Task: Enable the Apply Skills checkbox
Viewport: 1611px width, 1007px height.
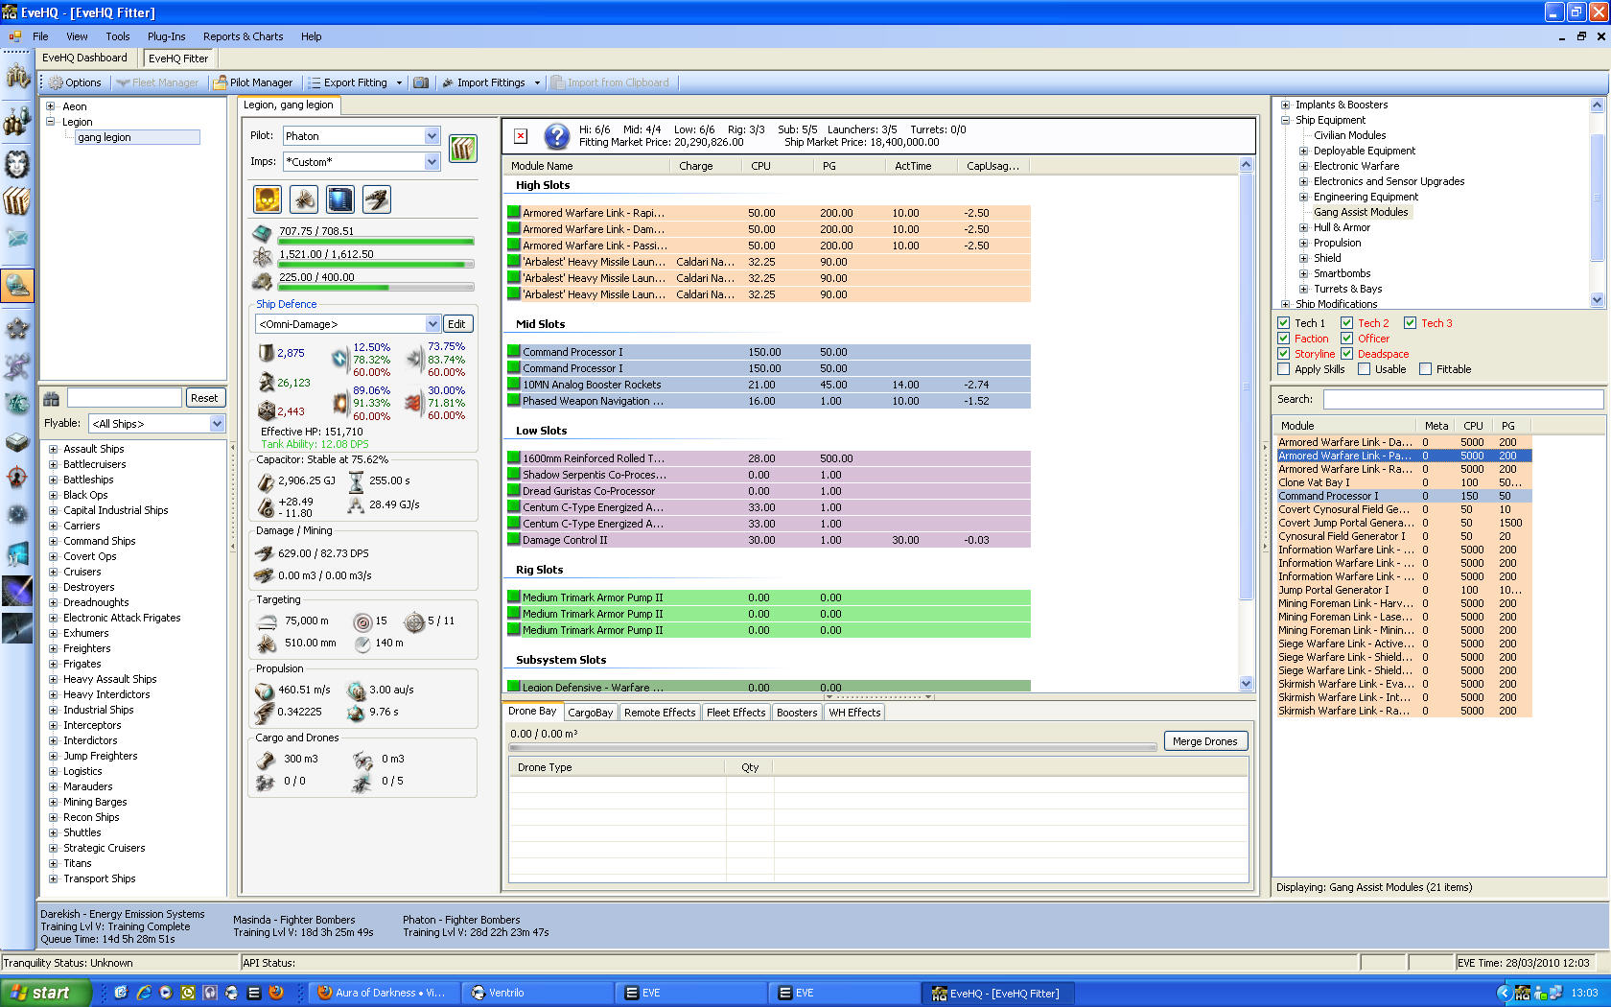Action: point(1283,369)
